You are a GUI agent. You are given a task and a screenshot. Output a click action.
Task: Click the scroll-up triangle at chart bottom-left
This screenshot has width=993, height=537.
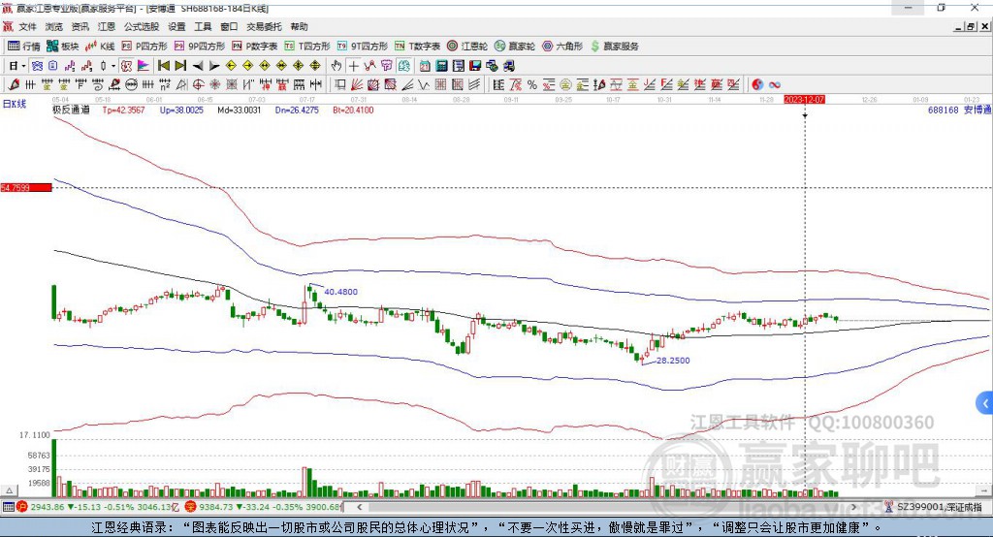tap(10, 490)
